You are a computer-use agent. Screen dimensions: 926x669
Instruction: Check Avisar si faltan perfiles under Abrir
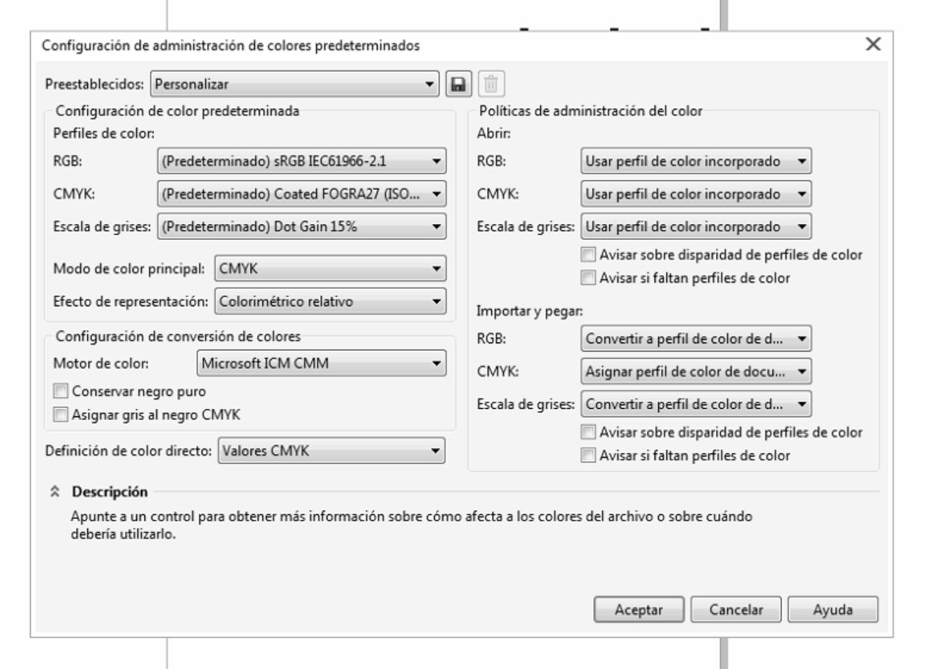(x=589, y=278)
